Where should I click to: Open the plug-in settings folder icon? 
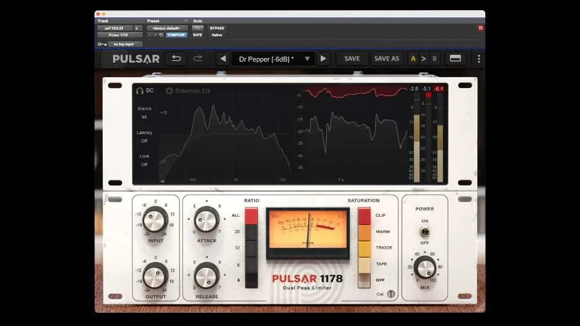161,35
